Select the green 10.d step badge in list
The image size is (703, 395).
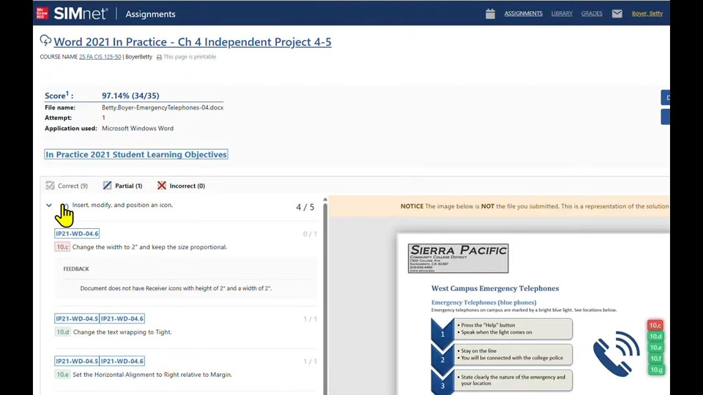[63, 332]
